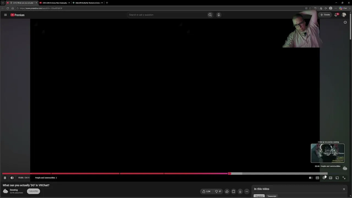Close the In this video panel
Screen dimensions: 352x198
[x=344, y=189]
